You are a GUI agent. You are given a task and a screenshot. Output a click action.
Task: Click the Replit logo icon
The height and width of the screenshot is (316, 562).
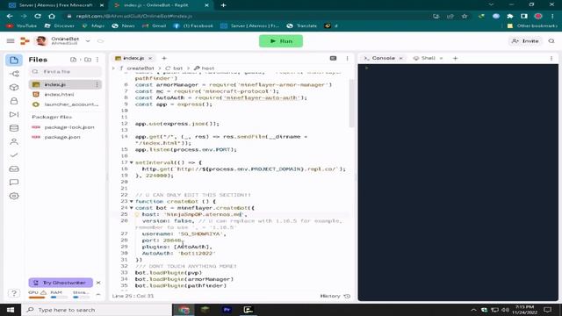(25, 41)
